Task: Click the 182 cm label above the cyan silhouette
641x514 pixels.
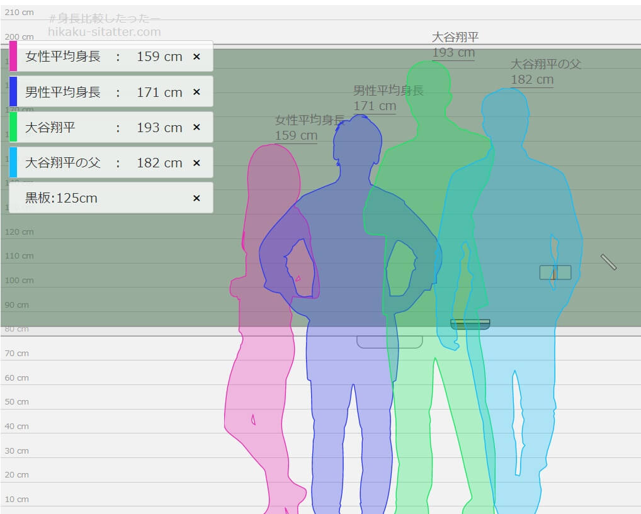Action: click(532, 80)
